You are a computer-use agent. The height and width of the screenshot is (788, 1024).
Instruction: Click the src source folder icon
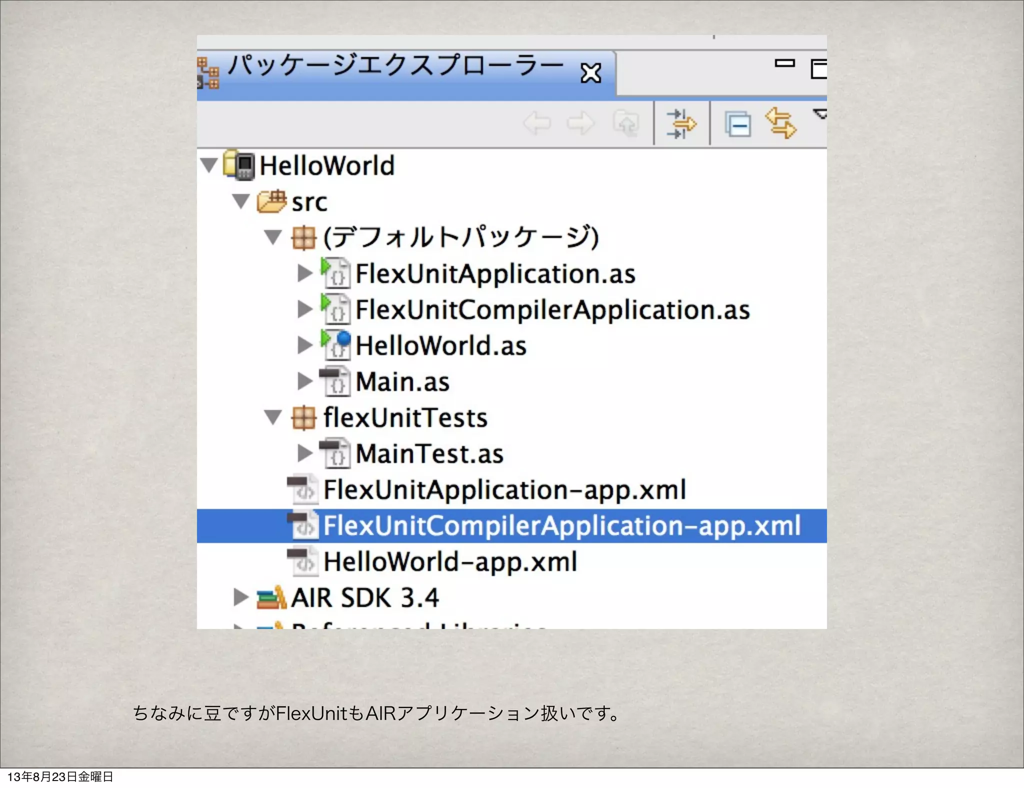(x=271, y=201)
